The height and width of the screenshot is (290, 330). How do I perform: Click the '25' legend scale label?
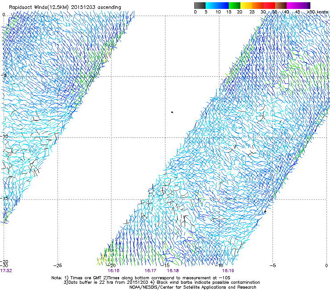[x=252, y=12]
